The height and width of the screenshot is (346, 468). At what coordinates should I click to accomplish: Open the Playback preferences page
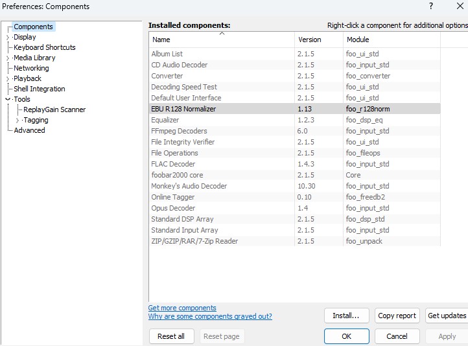(27, 78)
